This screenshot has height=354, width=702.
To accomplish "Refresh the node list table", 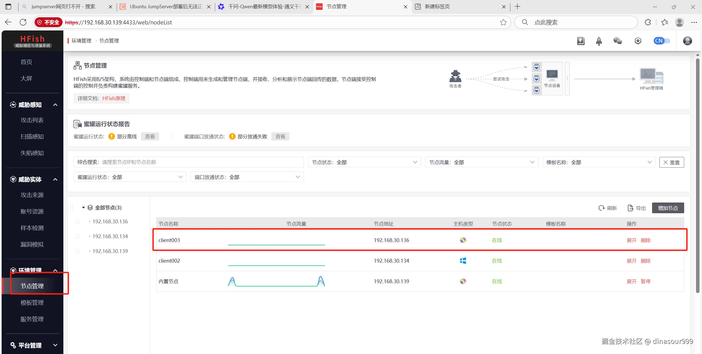I will point(608,208).
